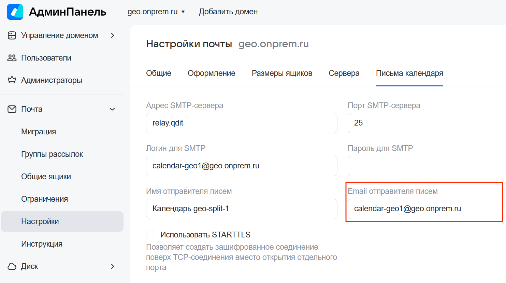506x283 pixels.
Task: Select the Письма календаря tab
Action: (409, 73)
